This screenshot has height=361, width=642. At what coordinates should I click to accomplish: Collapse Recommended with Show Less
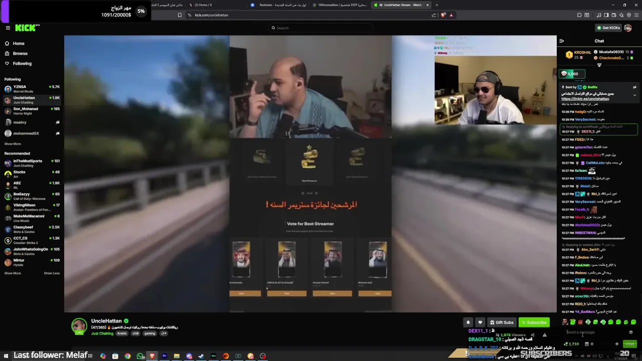(52, 273)
